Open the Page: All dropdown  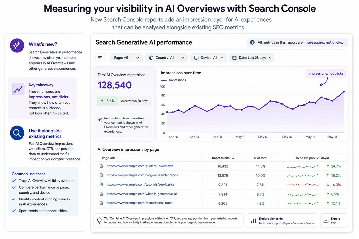(x=126, y=58)
